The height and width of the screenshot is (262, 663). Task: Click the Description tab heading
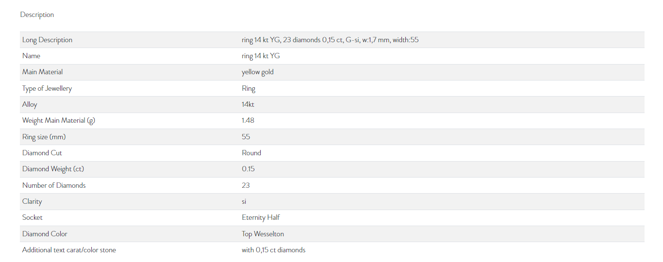[37, 15]
